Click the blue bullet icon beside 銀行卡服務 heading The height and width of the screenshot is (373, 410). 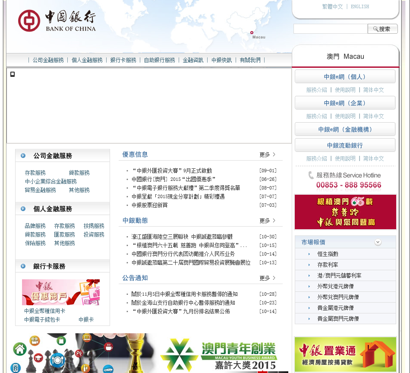[23, 266]
